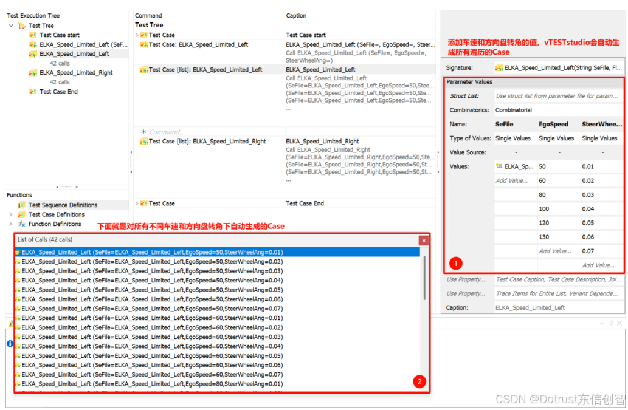Screen dimensions: 628x410
Task: Open Type of Values dropdown for SteerWheelAng
Action: tap(602, 138)
